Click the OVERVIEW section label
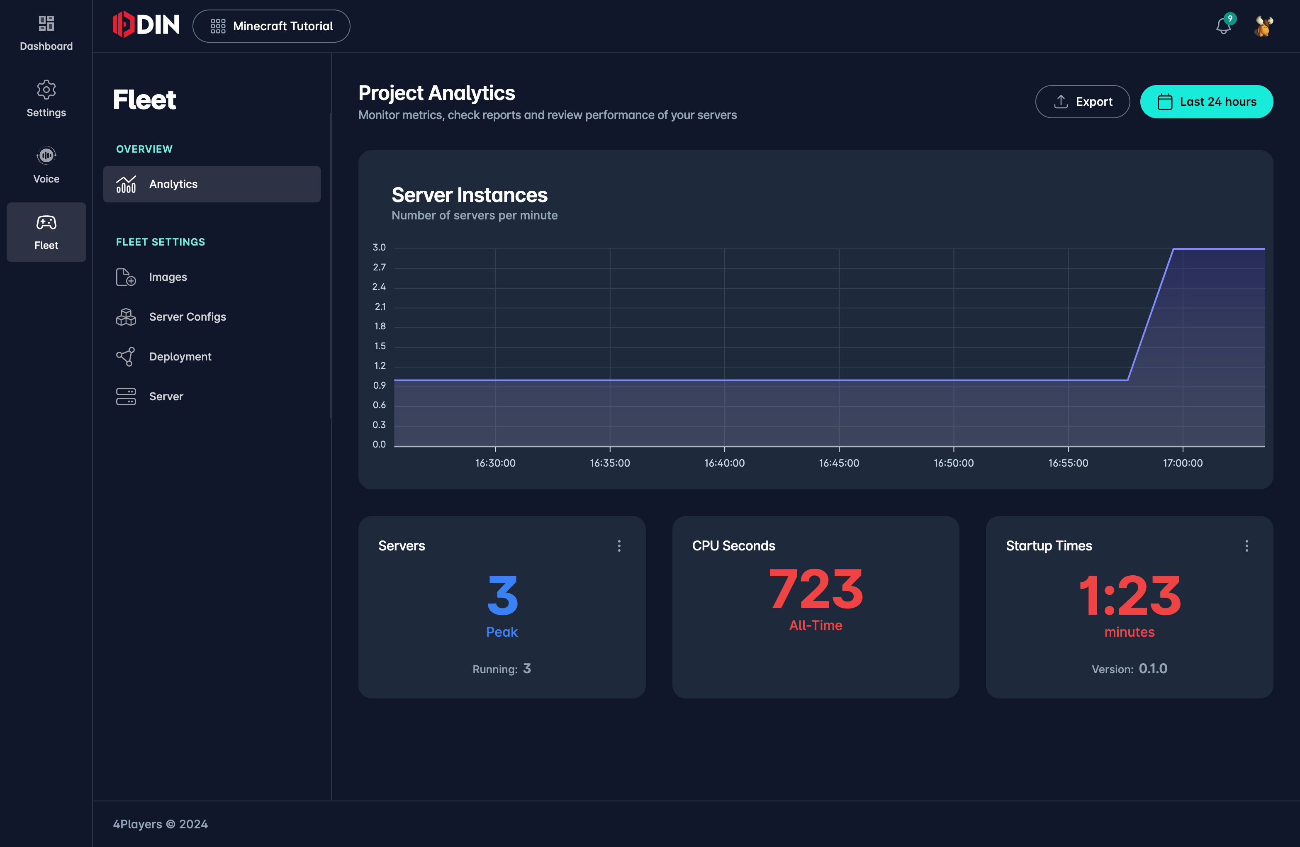 (x=144, y=149)
